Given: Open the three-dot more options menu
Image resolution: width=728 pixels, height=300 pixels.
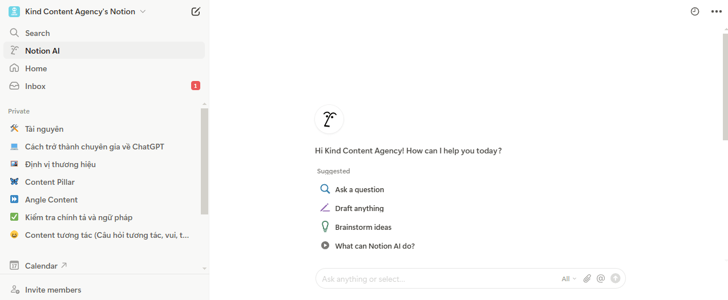Looking at the screenshot, I should pos(716,11).
